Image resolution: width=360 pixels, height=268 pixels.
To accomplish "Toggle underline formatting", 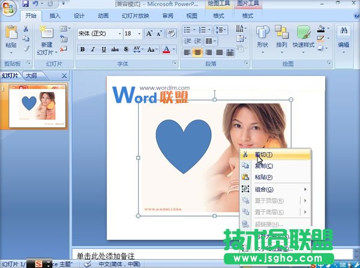I will coord(104,49).
